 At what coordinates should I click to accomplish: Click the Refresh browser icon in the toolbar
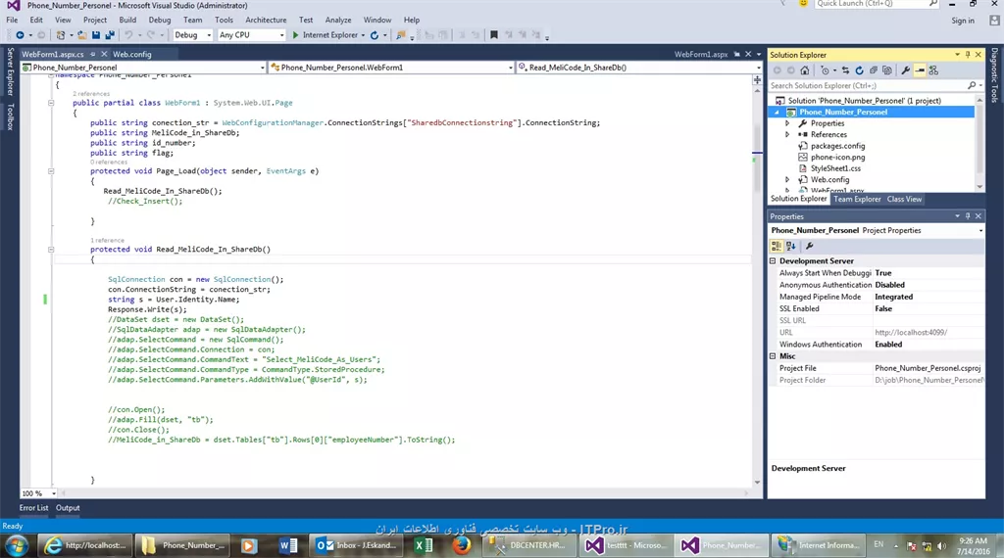[375, 35]
